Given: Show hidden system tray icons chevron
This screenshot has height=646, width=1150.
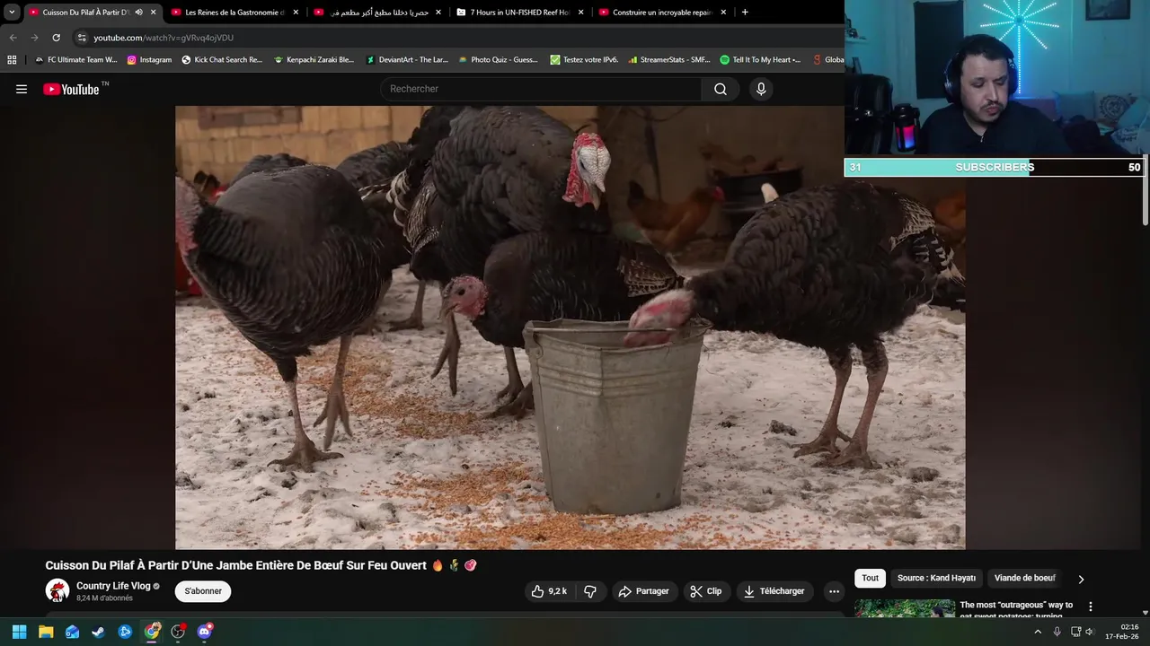Looking at the screenshot, I should (1038, 632).
